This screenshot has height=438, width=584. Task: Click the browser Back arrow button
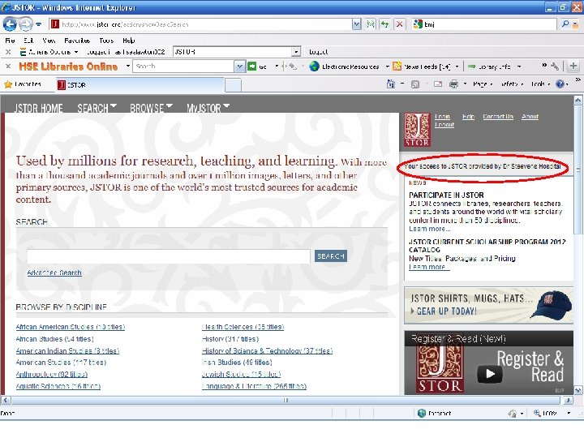click(x=10, y=24)
